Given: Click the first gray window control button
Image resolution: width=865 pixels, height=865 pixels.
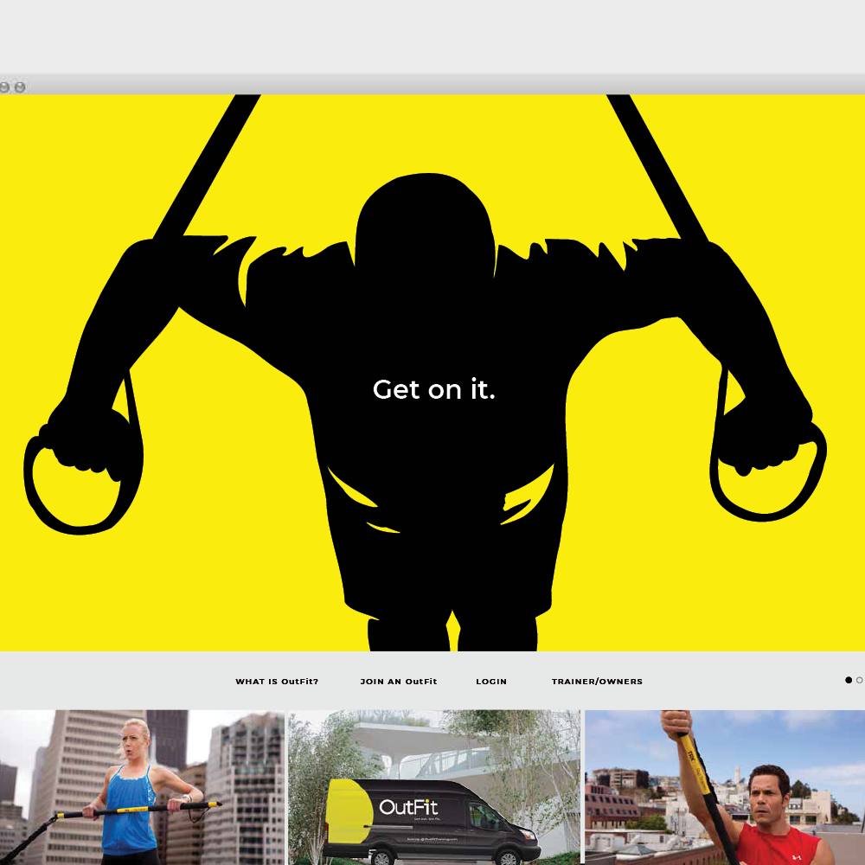Looking at the screenshot, I should (x=4, y=87).
